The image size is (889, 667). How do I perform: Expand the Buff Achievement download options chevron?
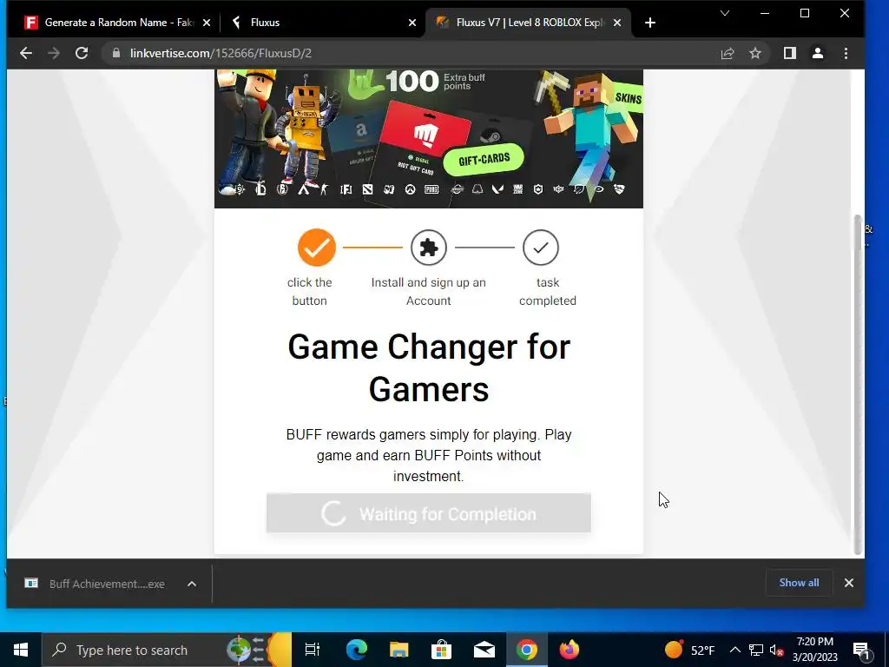click(x=192, y=584)
